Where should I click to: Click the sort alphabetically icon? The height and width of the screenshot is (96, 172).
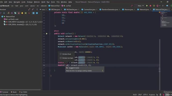pos(4,13)
